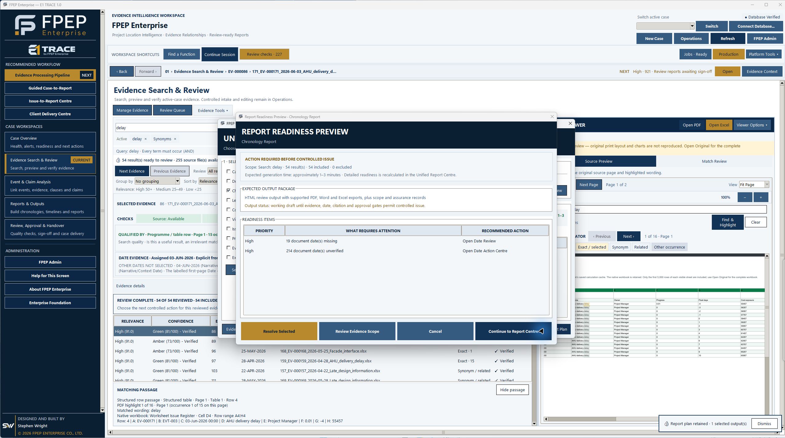Zoom out the viewer with the minus button

click(745, 197)
